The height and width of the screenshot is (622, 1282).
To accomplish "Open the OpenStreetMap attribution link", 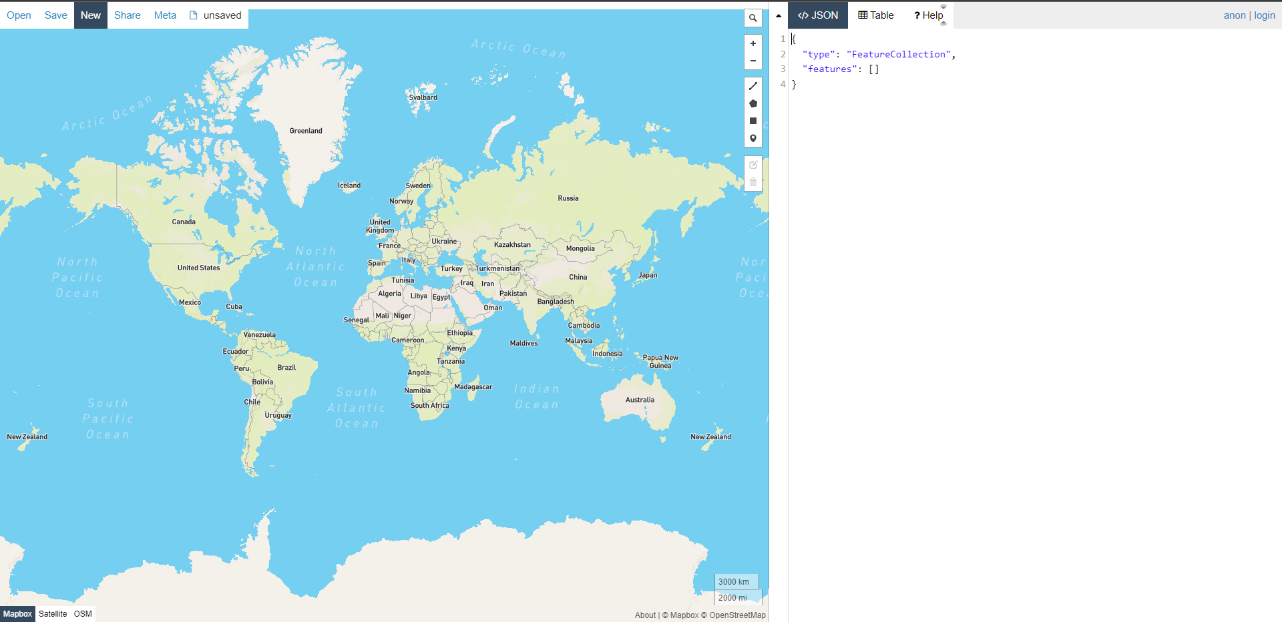I will click(733, 615).
